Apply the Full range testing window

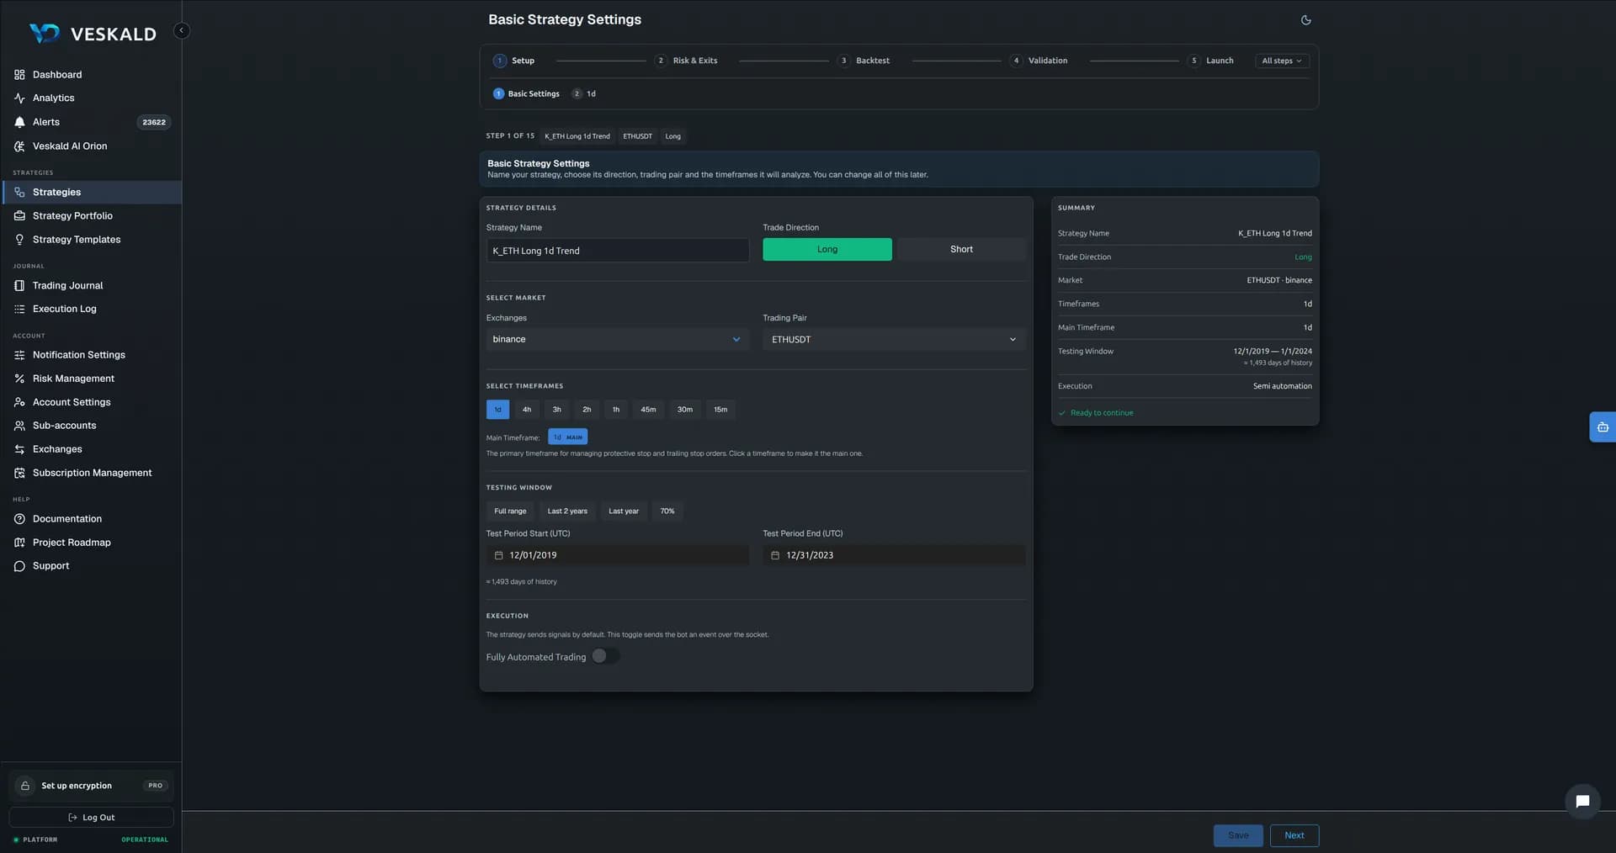coord(510,511)
